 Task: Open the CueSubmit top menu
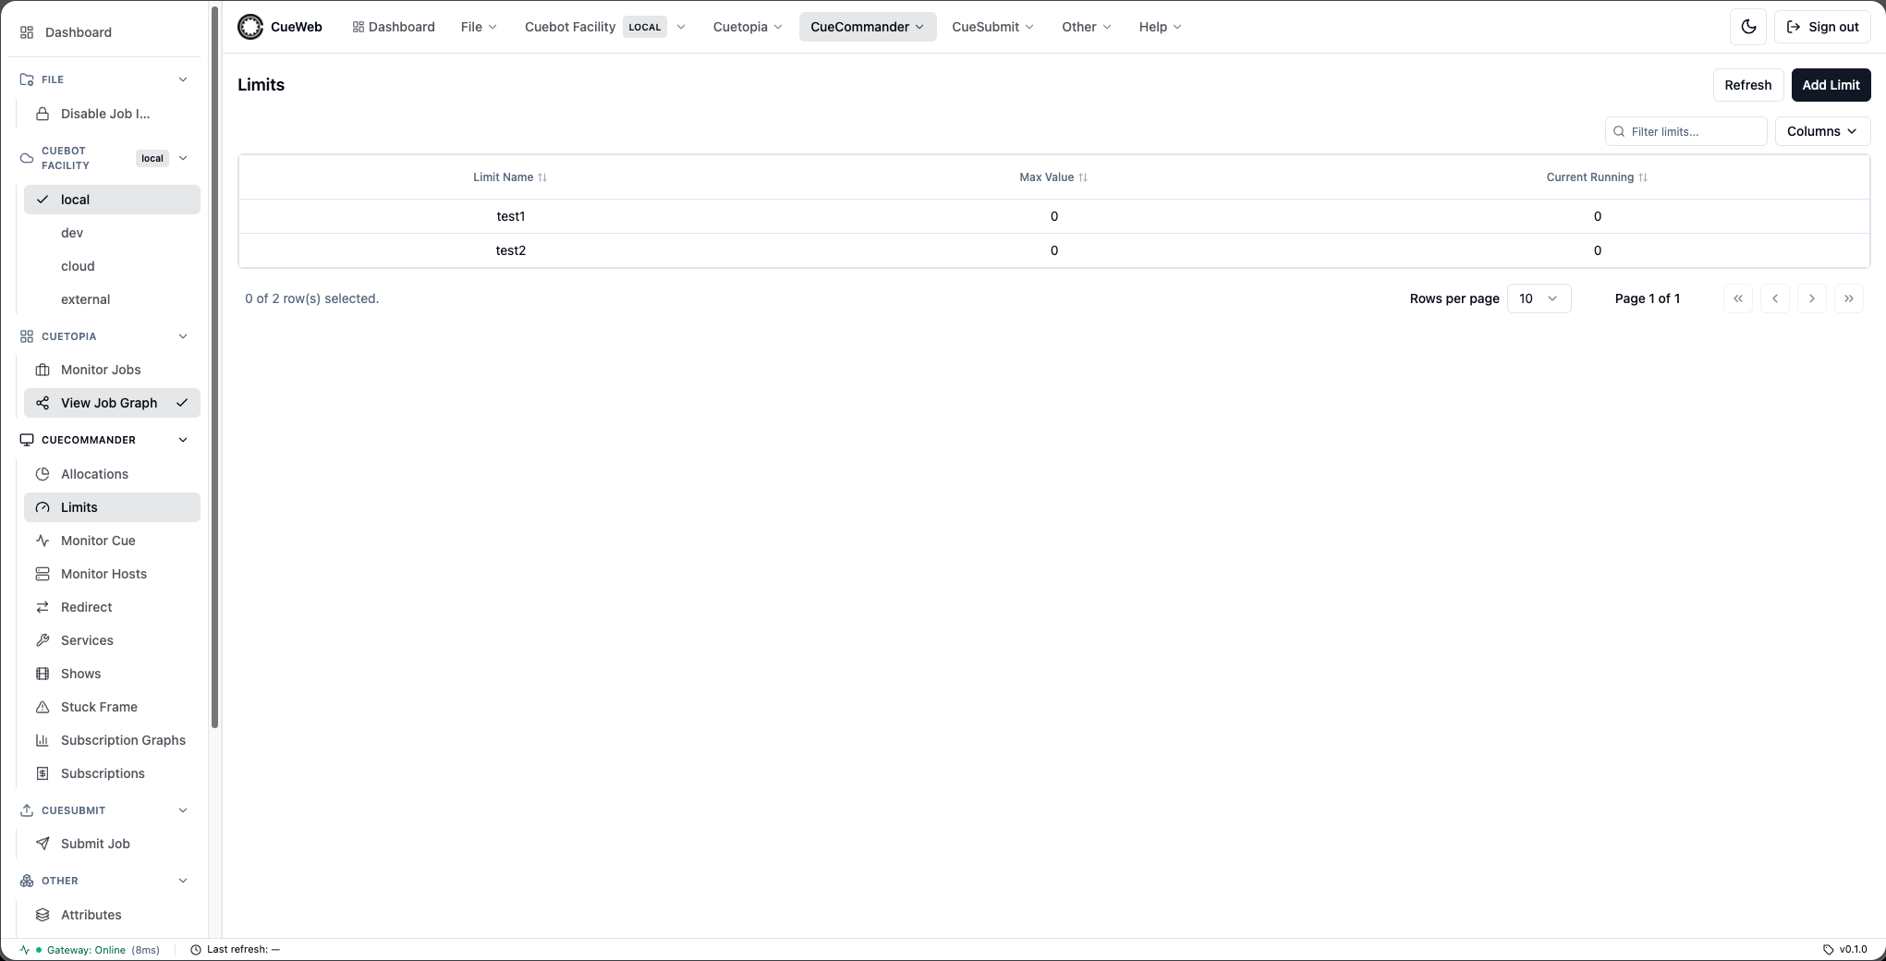pos(992,27)
